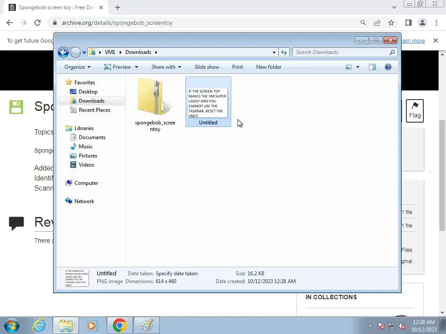
Task: Open the Share with menu
Action: [166, 67]
